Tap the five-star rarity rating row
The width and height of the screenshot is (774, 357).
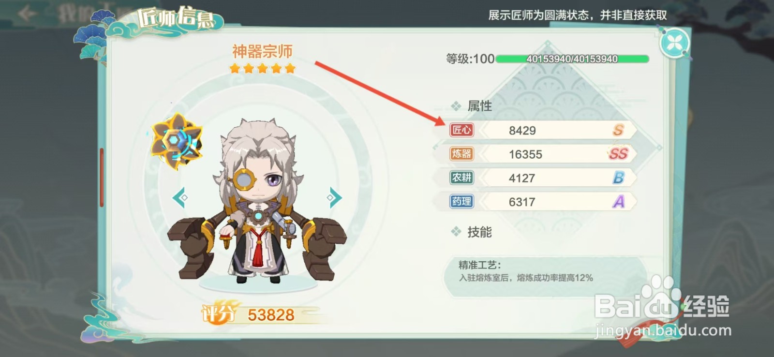(263, 68)
